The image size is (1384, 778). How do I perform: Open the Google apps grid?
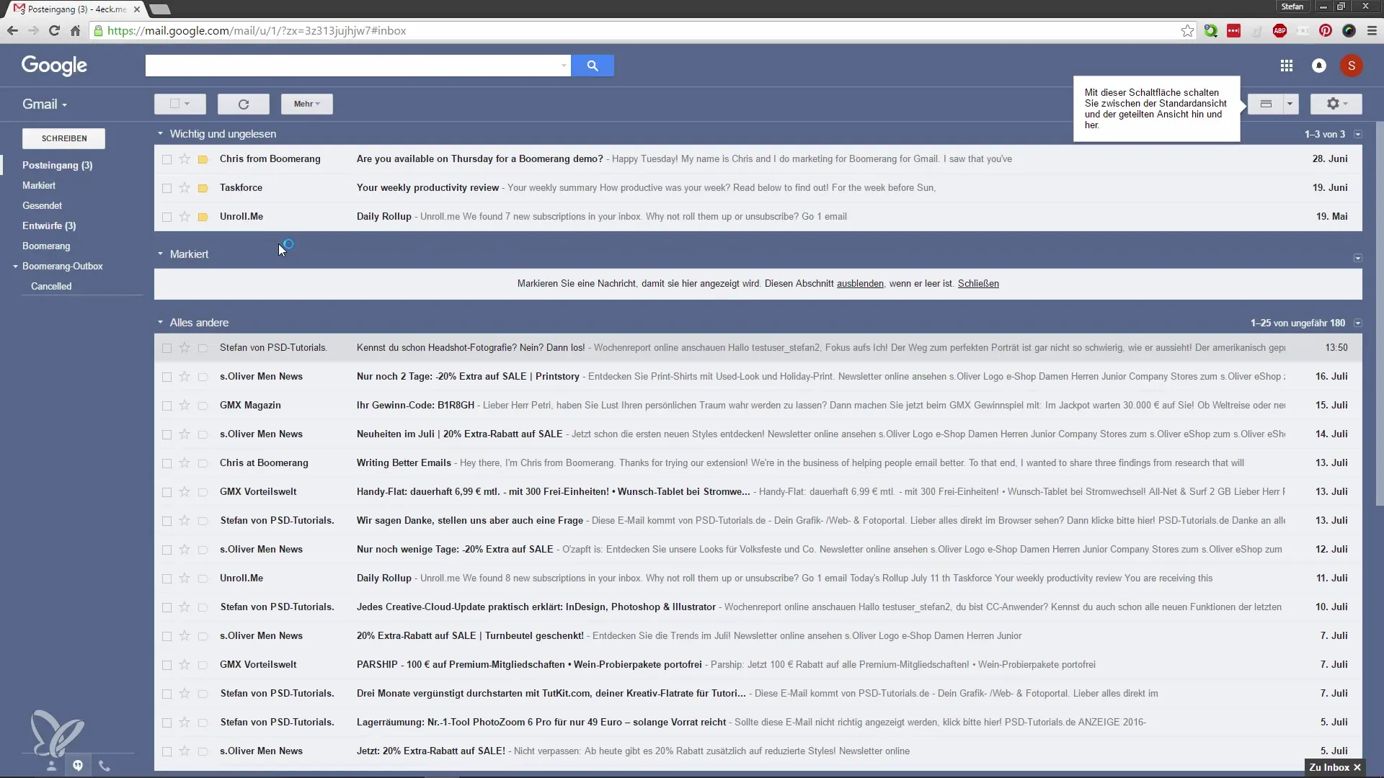(1286, 66)
